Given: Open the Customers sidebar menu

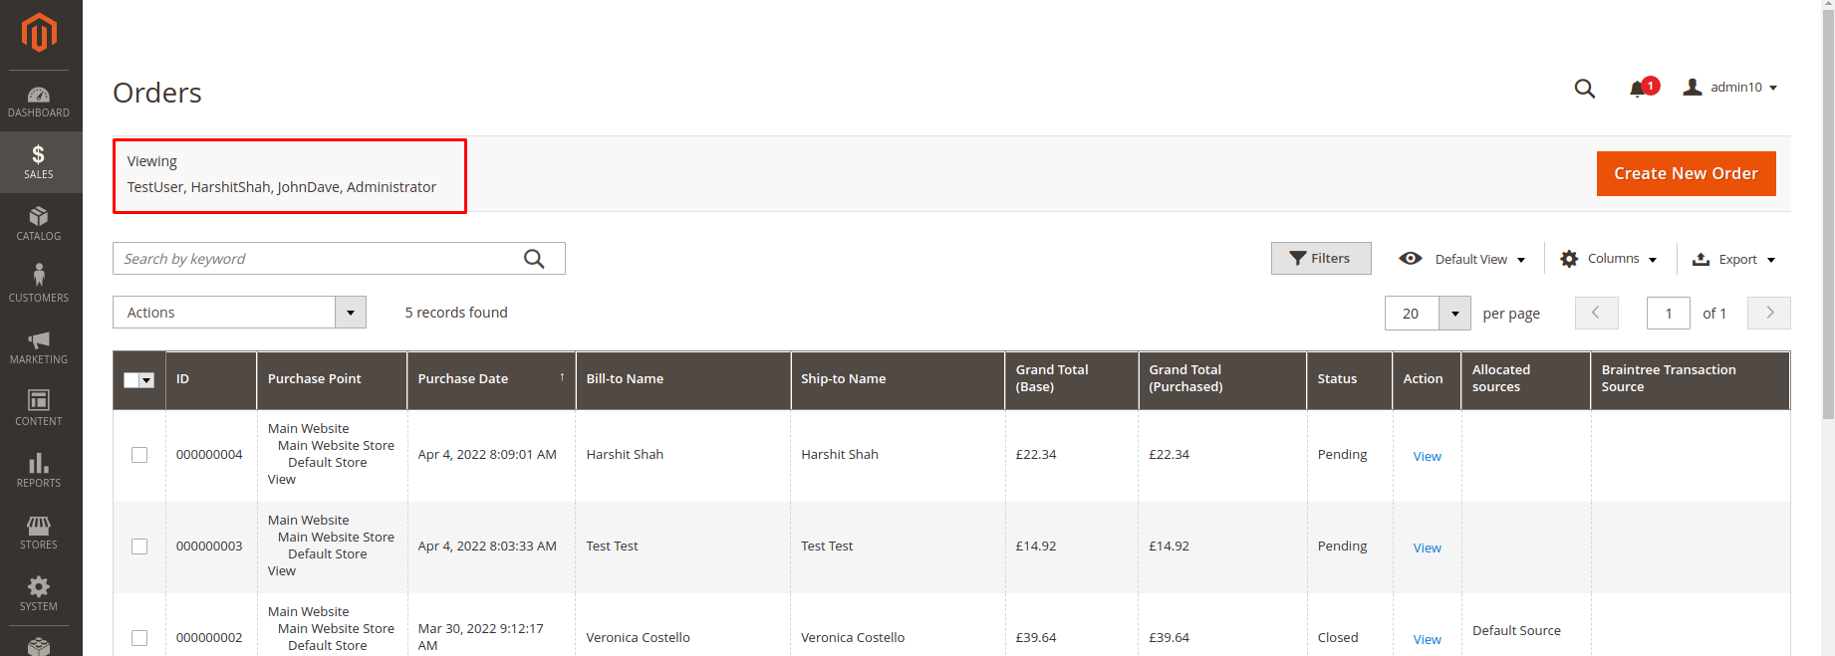Looking at the screenshot, I should tap(39, 285).
